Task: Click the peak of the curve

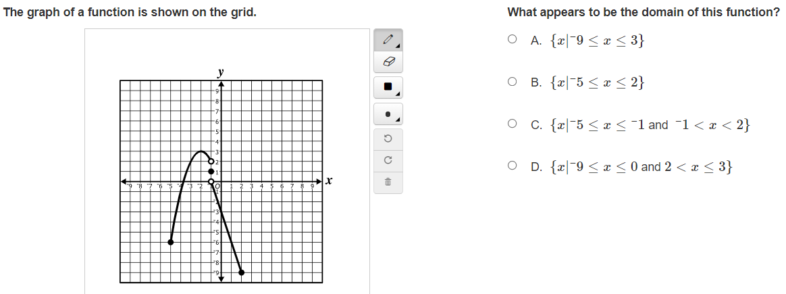Action: tap(201, 151)
